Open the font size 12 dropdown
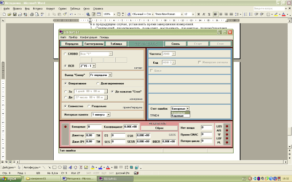Screen dimensions: 292x182 (x=193, y=14)
